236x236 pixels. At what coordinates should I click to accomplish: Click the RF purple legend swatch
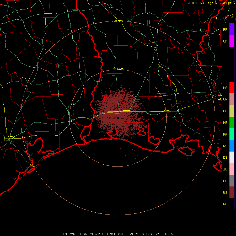[x=232, y=29]
